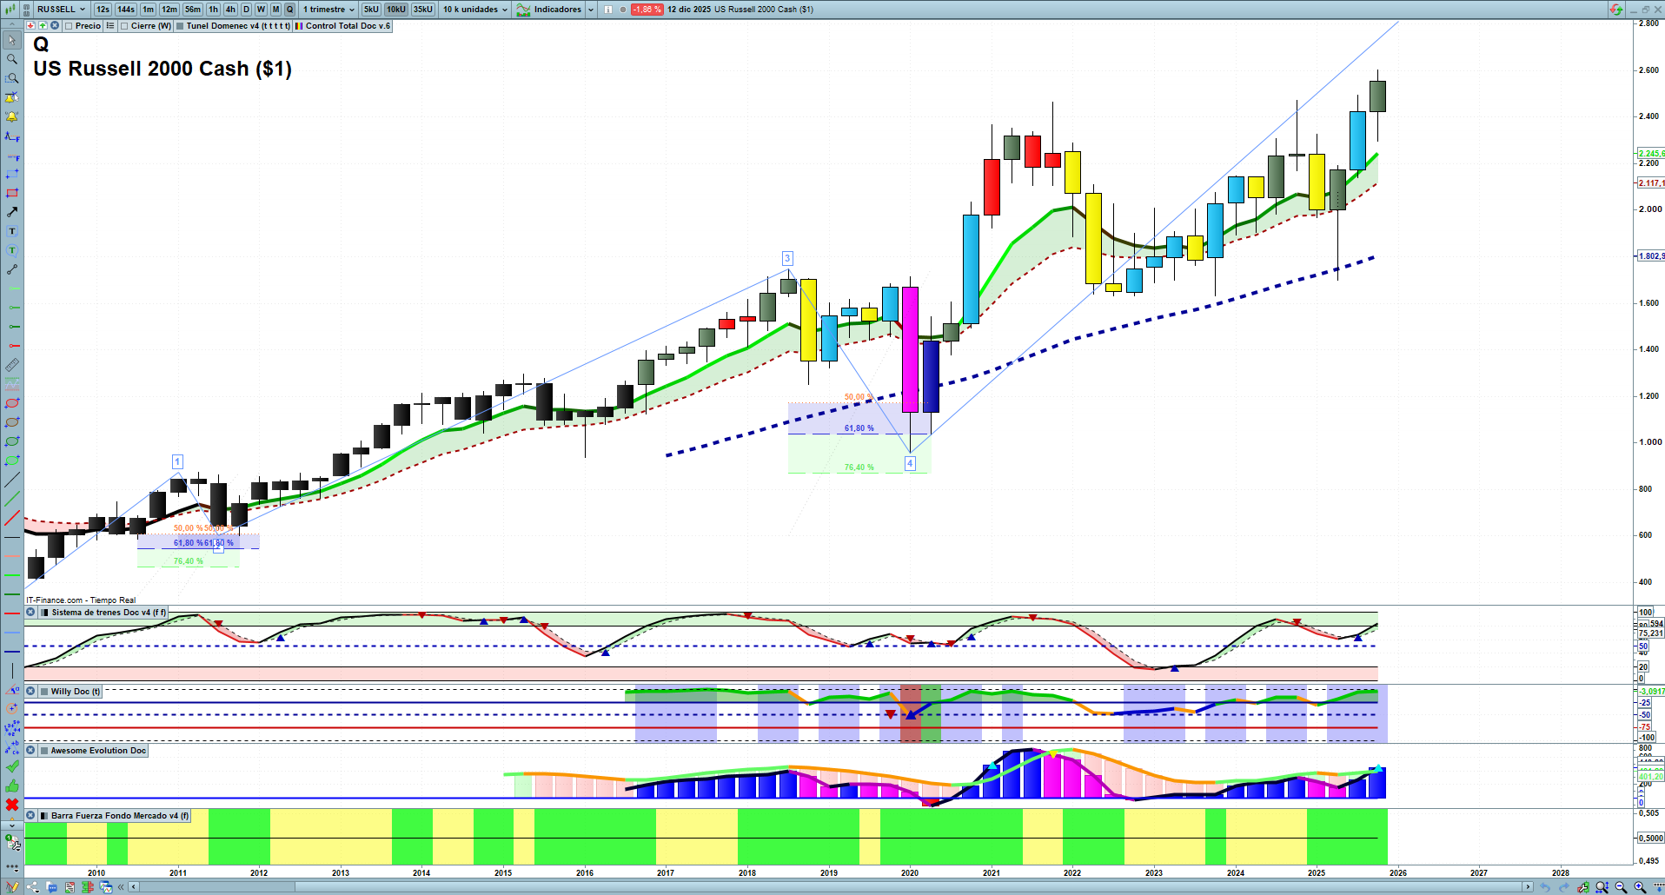Select the diagonal black line tool
This screenshot has width=1665, height=895.
click(x=12, y=480)
